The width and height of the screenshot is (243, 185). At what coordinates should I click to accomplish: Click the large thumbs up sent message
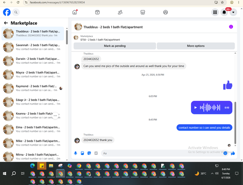click(227, 85)
